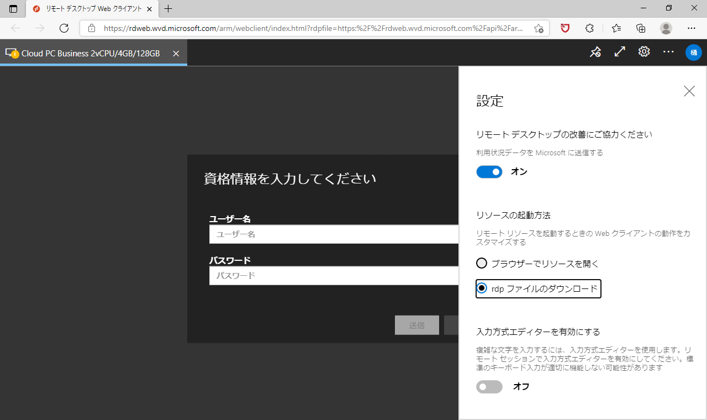The height and width of the screenshot is (420, 707).
Task: Select the リモート デスクトップ Web クライアント browser tab
Action: tap(92, 9)
